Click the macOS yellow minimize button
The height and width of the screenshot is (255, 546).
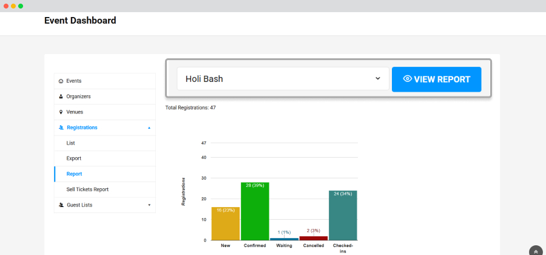coord(13,6)
